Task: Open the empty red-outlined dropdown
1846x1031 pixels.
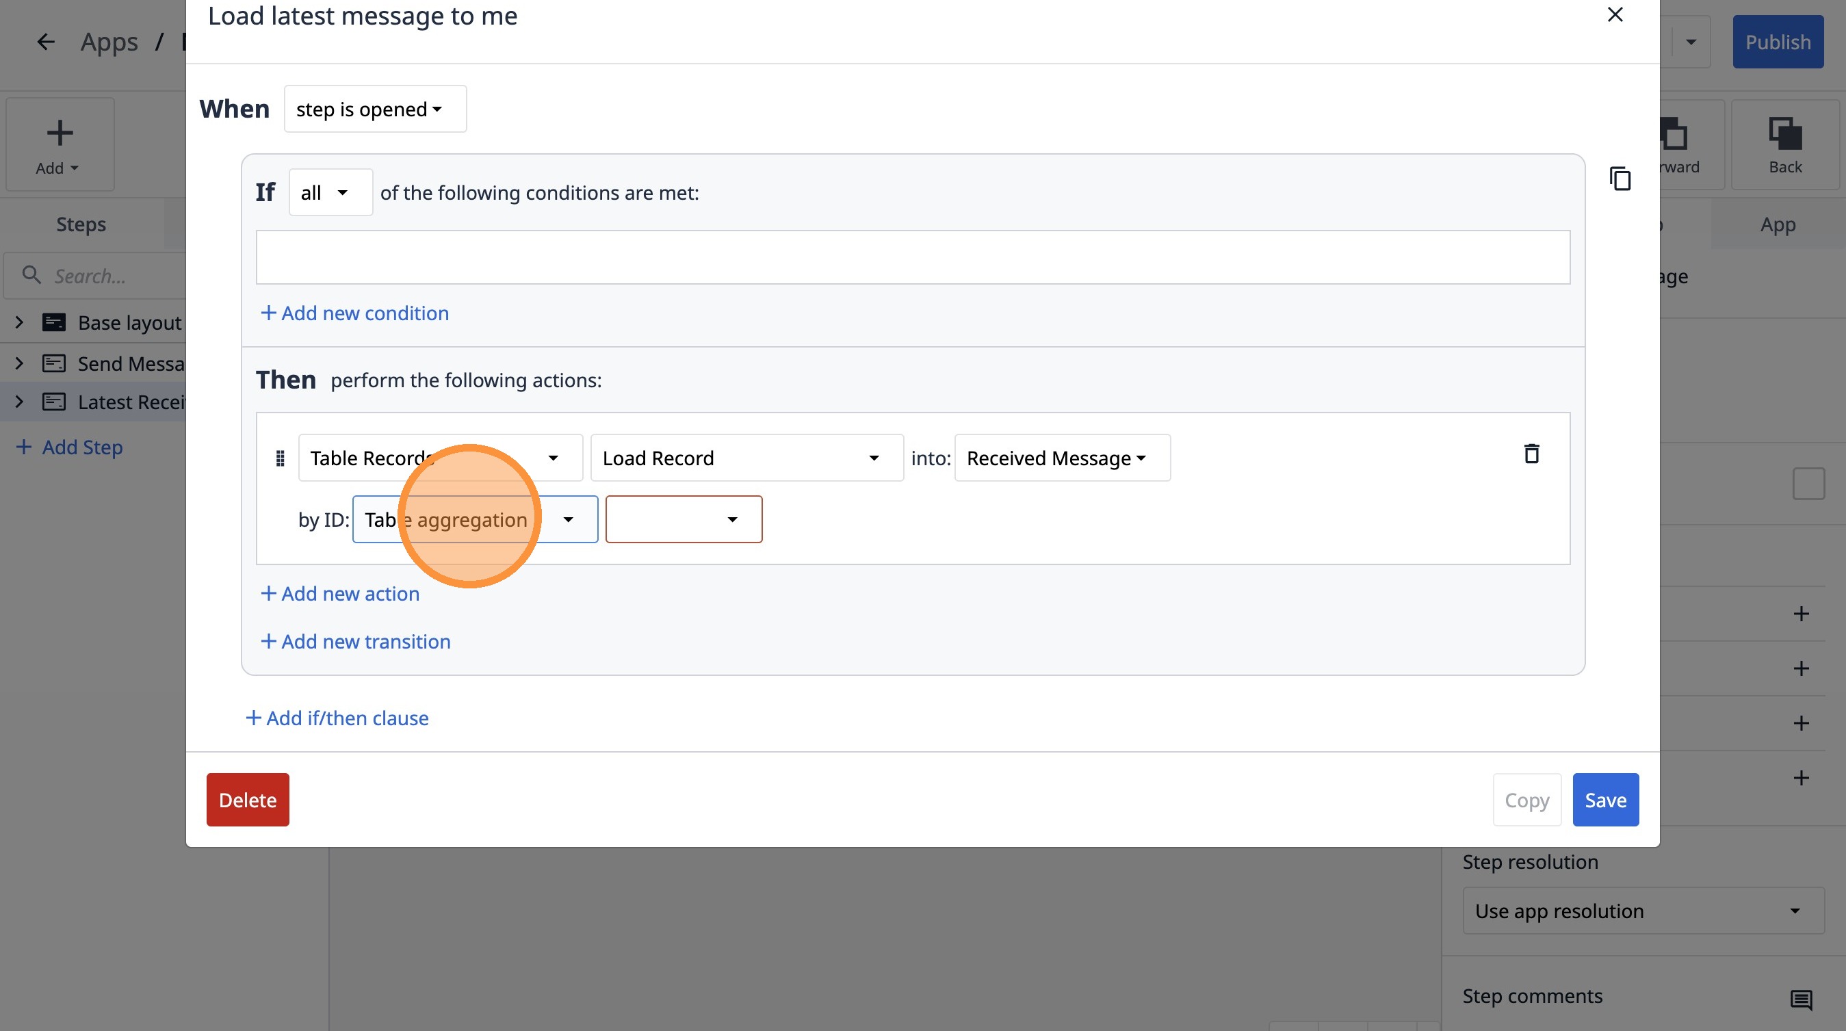Action: click(x=683, y=520)
